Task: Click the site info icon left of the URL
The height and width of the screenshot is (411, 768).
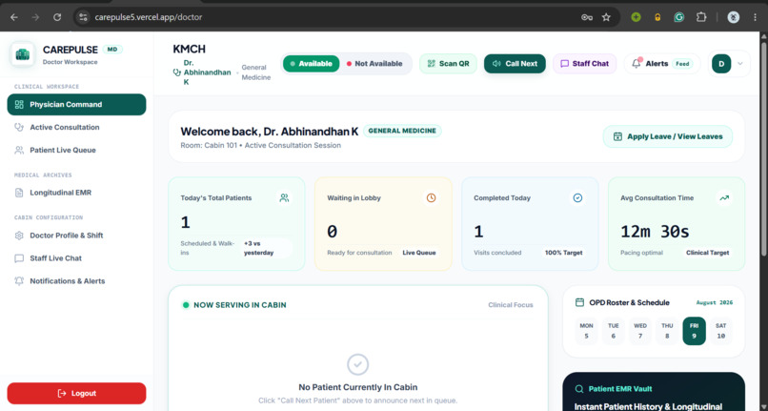Action: (83, 17)
